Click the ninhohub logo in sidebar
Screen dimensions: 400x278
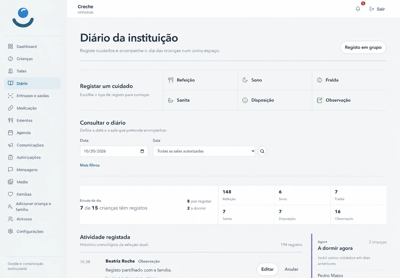23,18
